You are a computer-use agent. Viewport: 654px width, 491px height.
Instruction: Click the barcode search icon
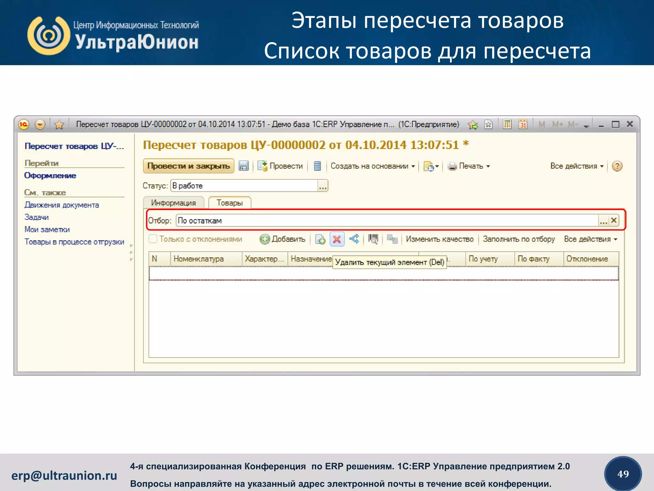[x=373, y=239]
